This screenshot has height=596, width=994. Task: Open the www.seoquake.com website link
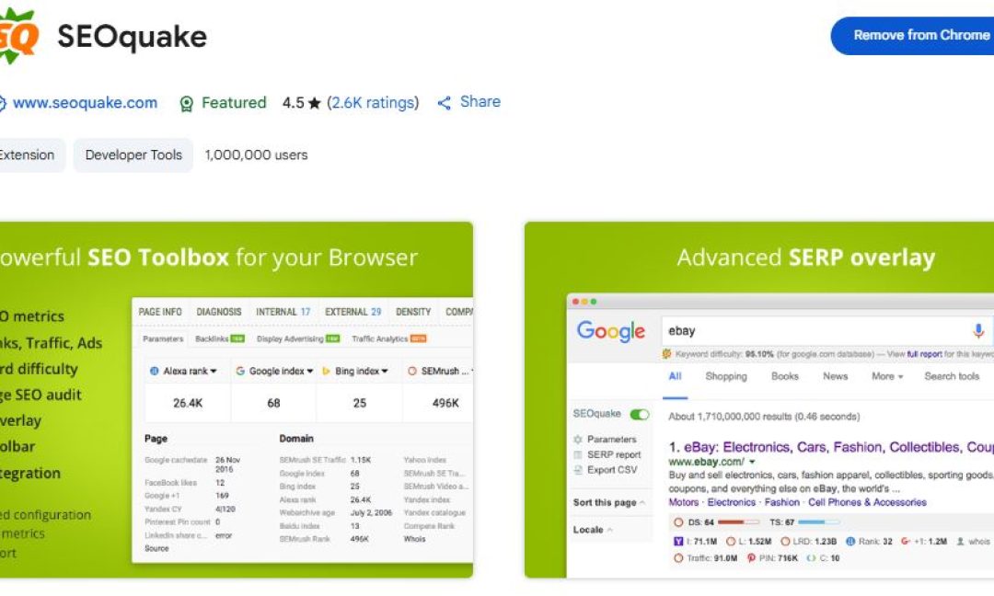point(85,103)
